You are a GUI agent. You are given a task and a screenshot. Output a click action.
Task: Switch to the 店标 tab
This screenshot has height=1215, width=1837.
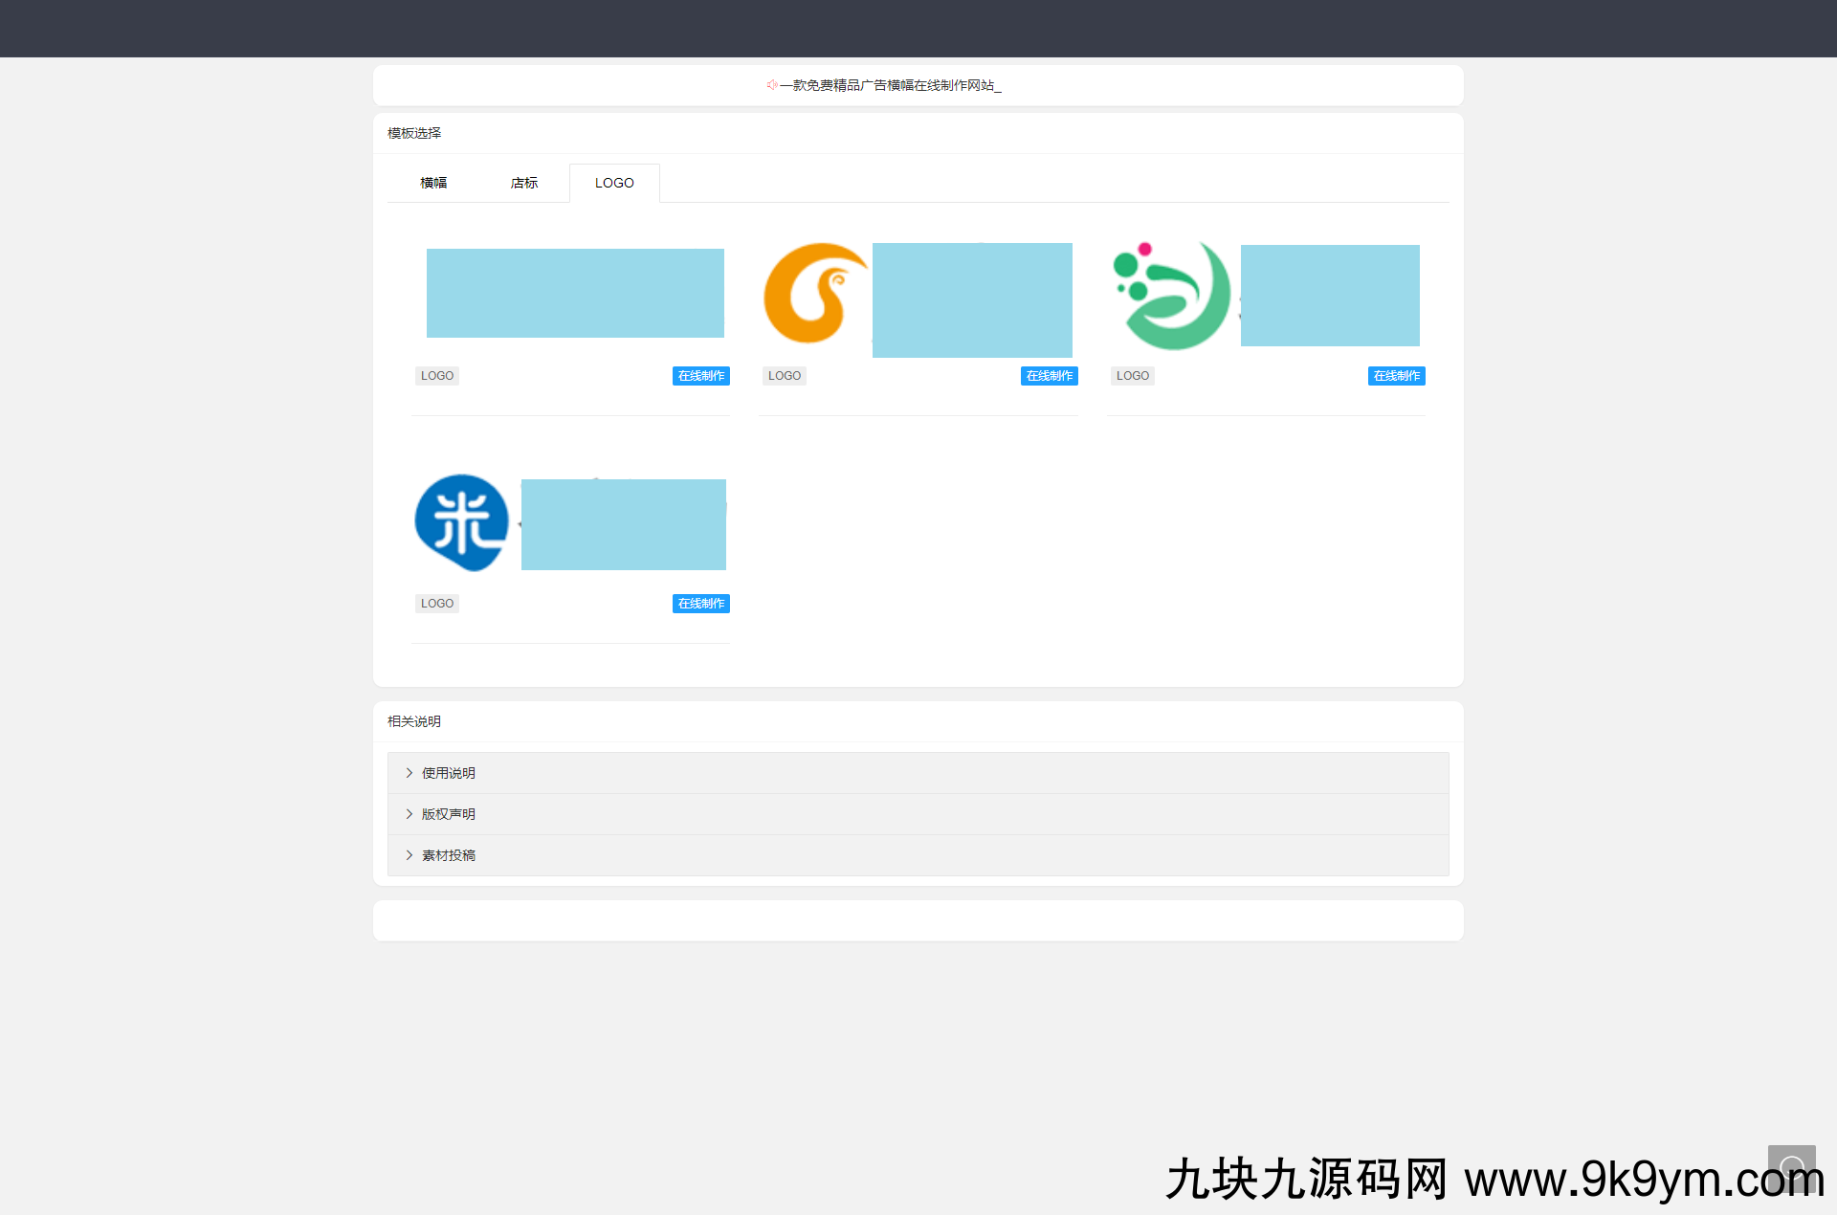click(x=524, y=183)
